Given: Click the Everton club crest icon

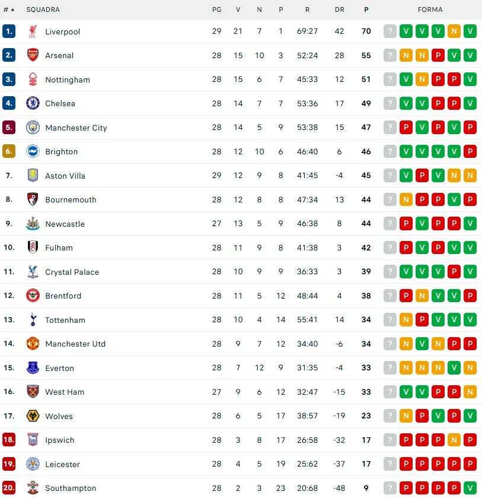Looking at the screenshot, I should click(33, 368).
